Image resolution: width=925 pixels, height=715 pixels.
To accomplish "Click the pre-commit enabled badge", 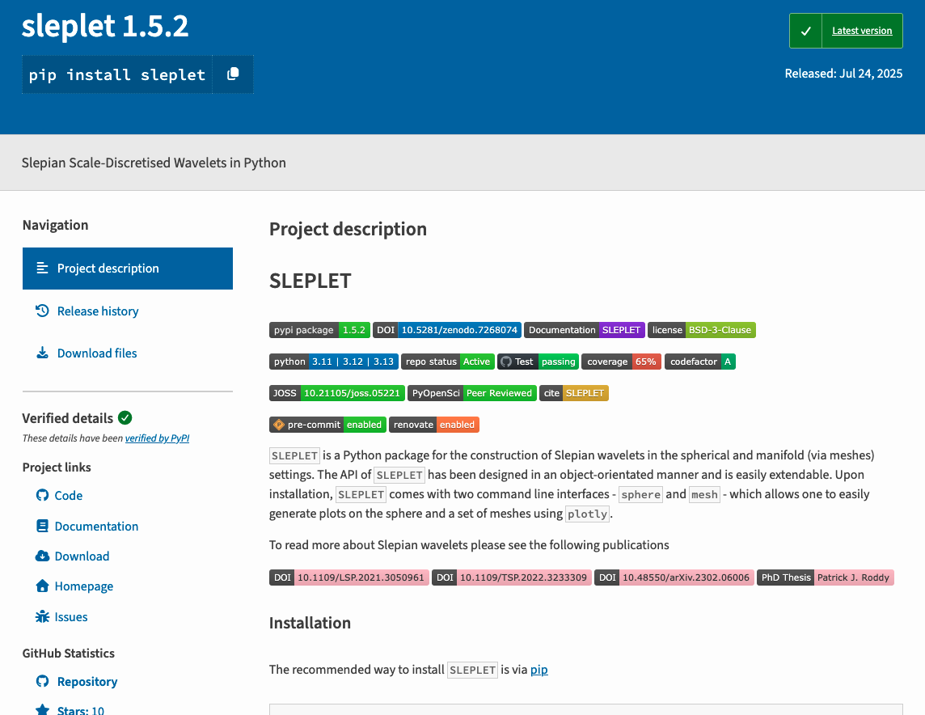I will [327, 424].
